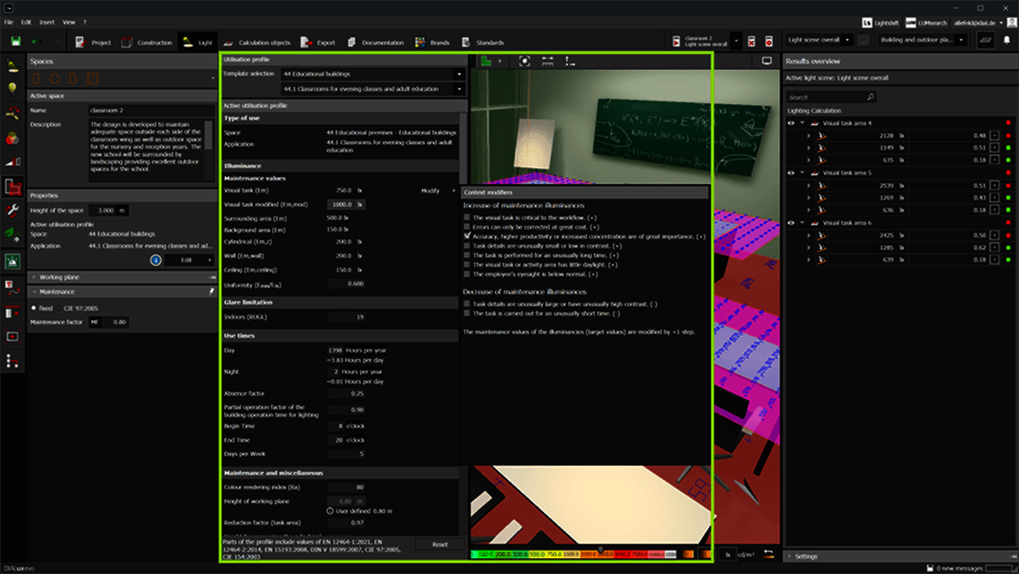Open the LUMsearch icon in top bar

pyautogui.click(x=912, y=22)
